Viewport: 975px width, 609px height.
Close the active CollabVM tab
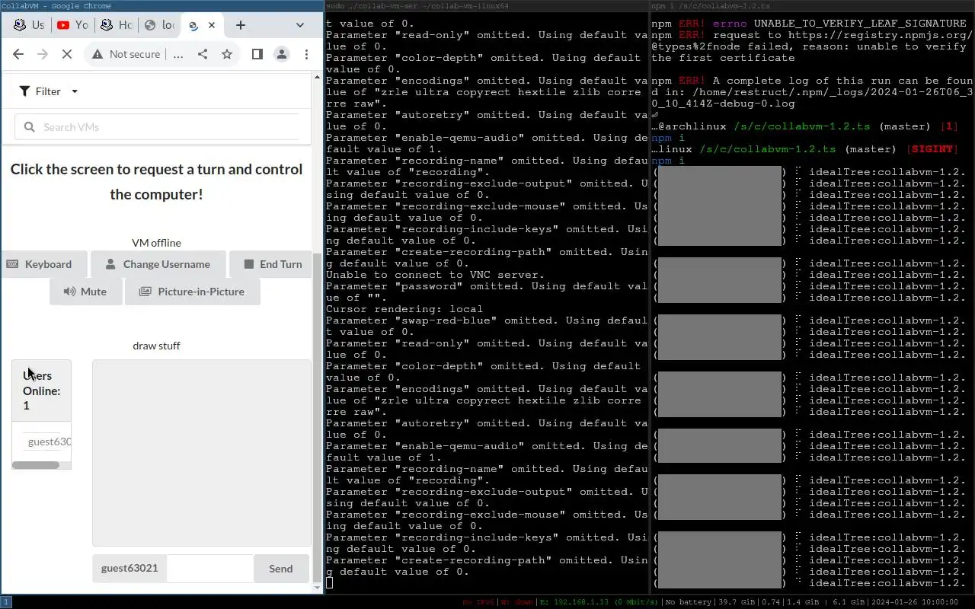coord(212,25)
